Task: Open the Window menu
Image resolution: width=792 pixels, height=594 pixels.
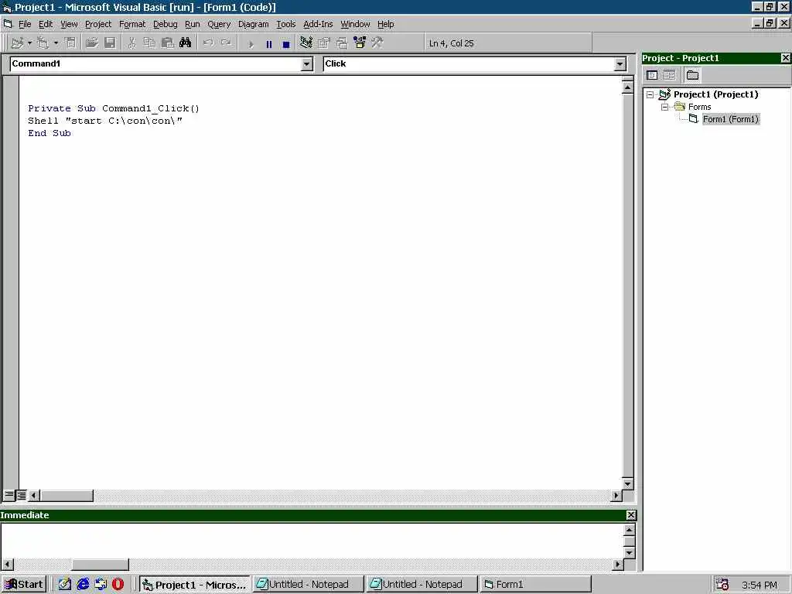Action: (x=355, y=24)
